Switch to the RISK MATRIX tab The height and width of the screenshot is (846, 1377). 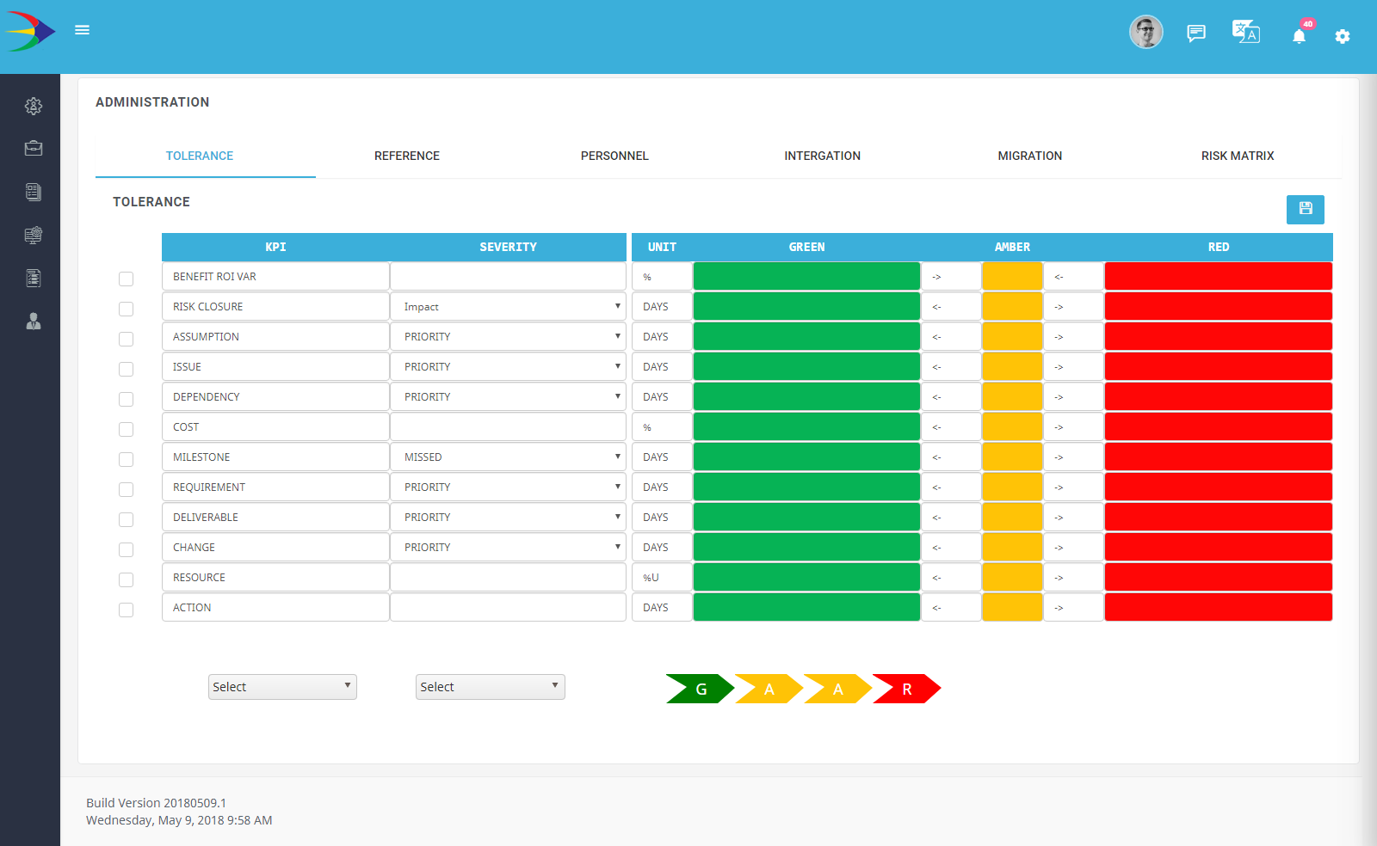[1237, 156]
